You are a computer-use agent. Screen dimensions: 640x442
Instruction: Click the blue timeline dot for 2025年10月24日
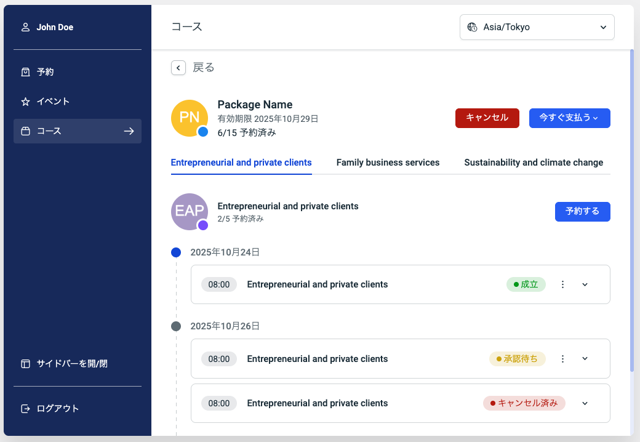pos(176,252)
